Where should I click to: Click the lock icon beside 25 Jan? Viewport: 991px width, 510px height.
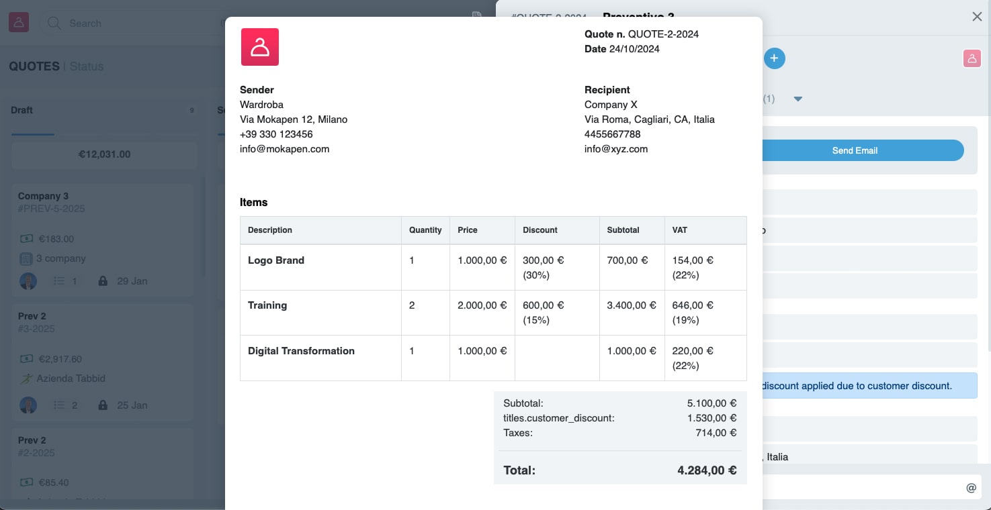point(102,405)
